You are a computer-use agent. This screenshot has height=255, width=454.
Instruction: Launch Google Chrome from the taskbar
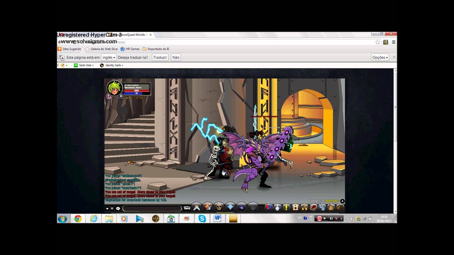(78, 219)
